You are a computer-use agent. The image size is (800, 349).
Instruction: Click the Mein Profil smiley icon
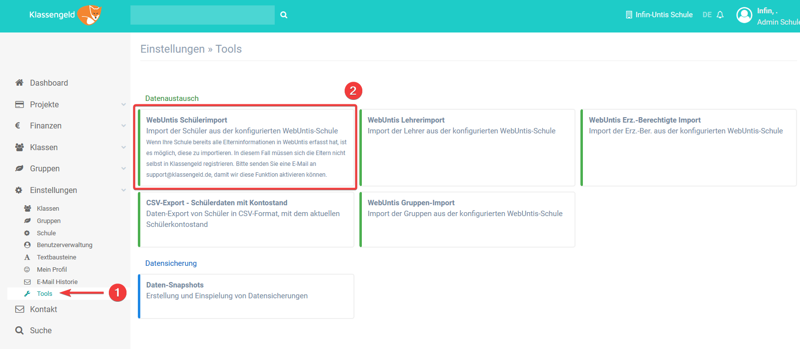pyautogui.click(x=27, y=270)
